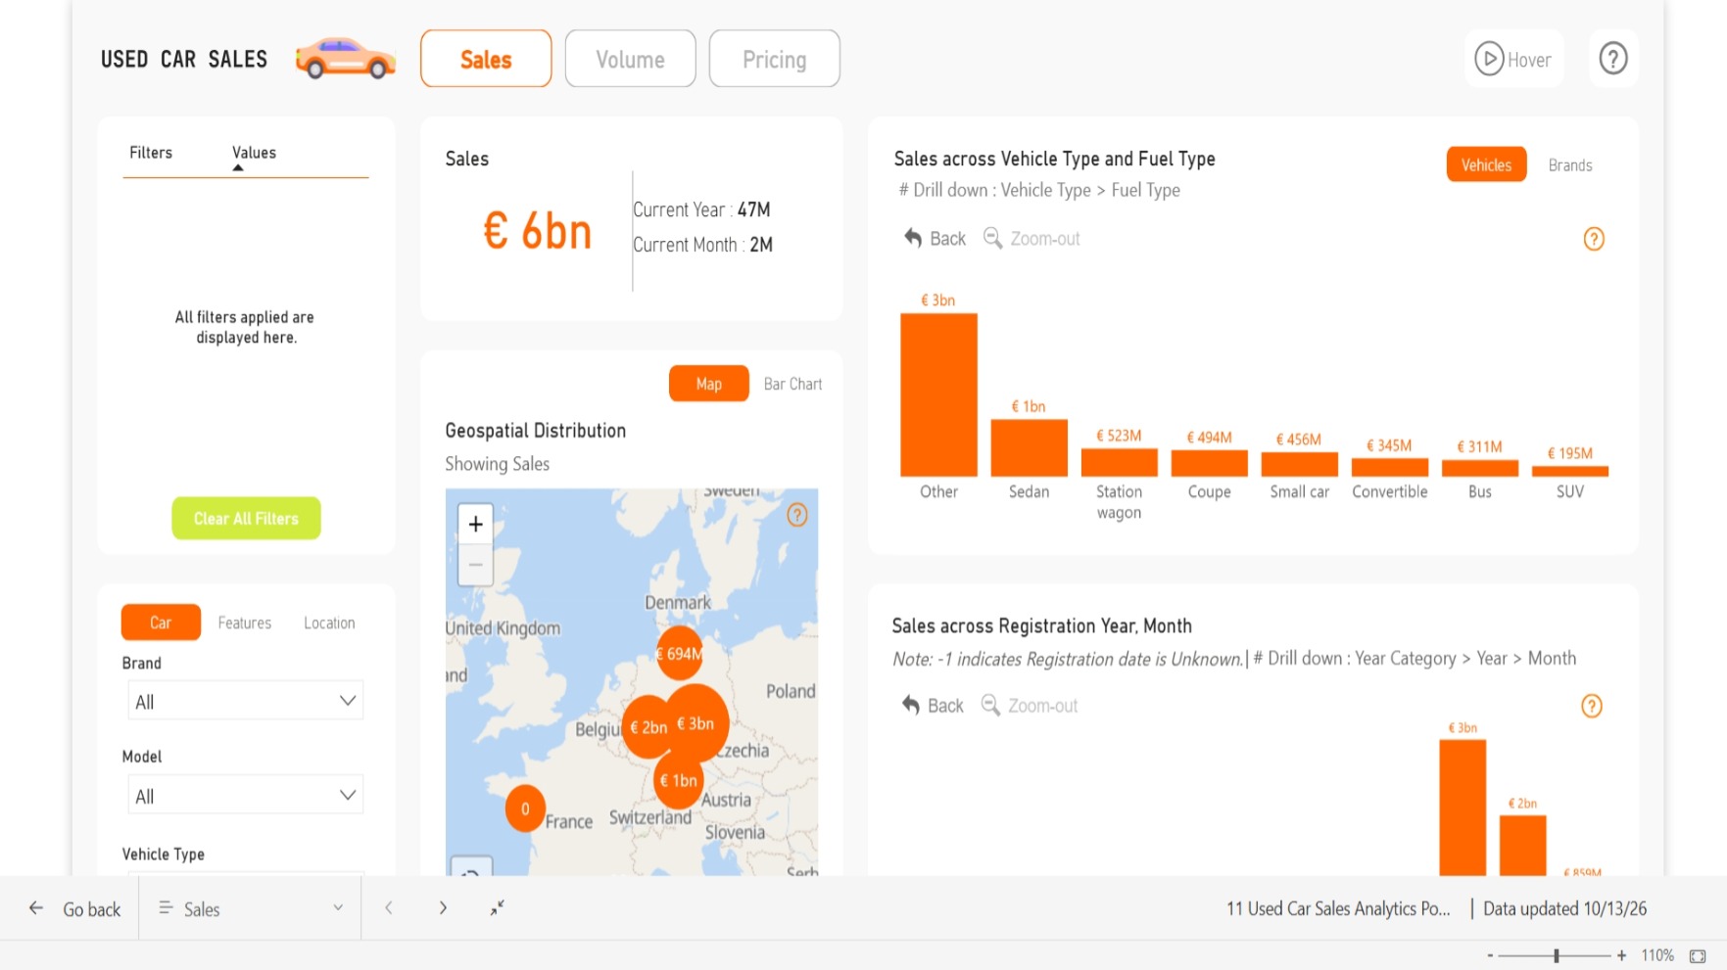Zoom in on the map with plus

tap(475, 525)
